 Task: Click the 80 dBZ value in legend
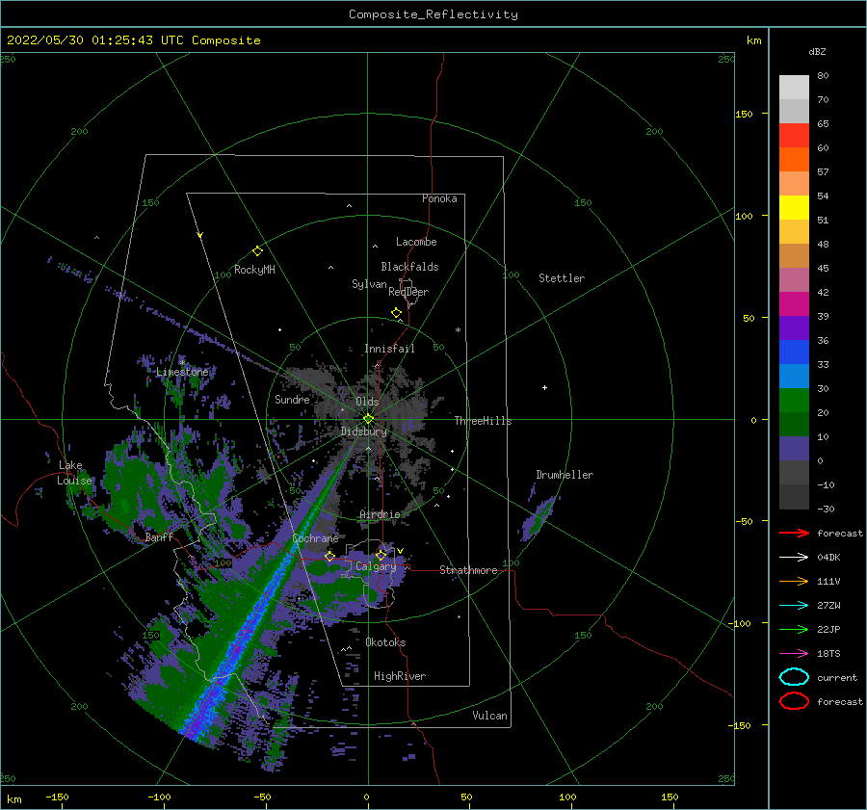[823, 76]
